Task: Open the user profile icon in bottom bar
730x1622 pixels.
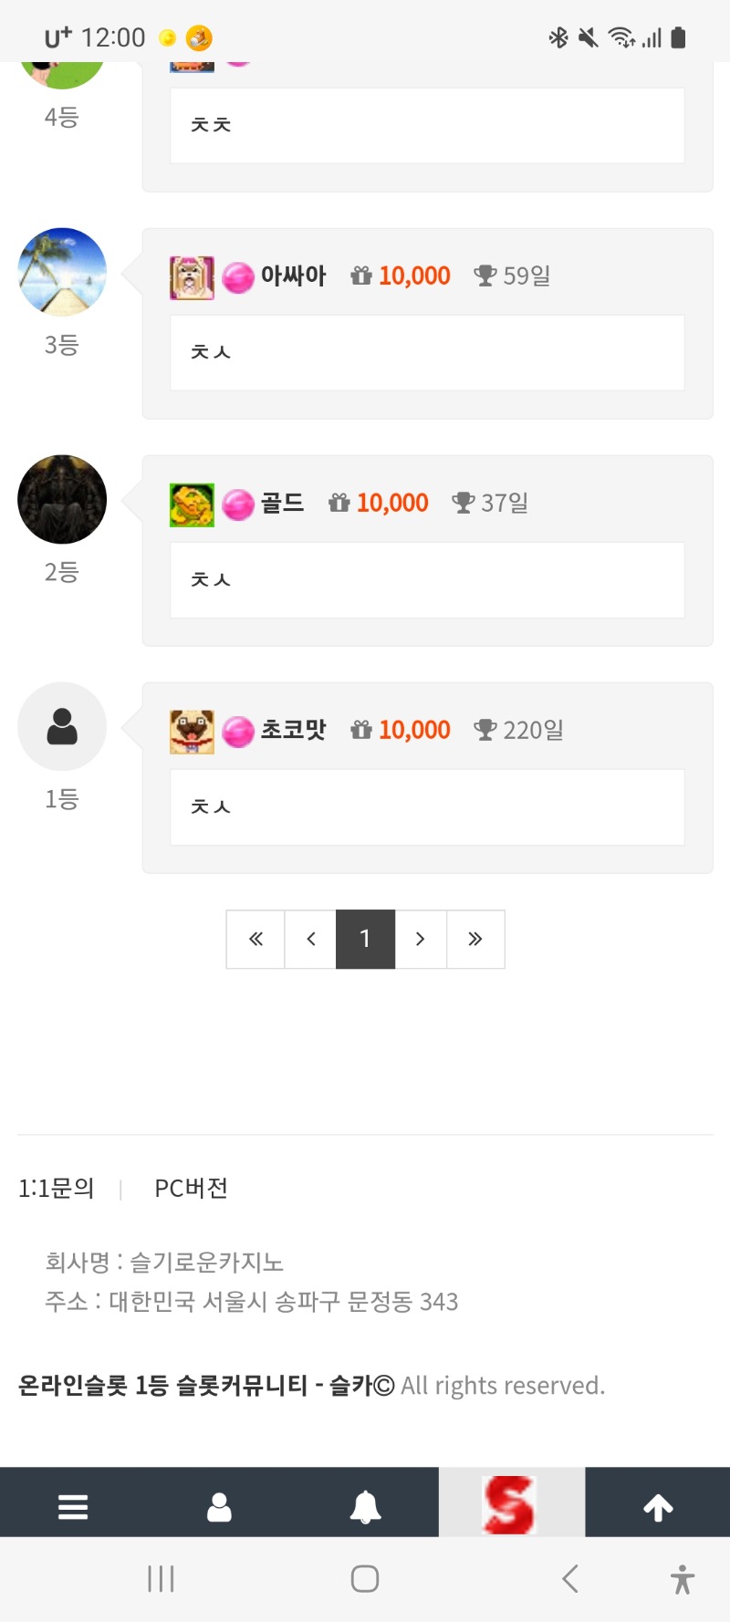Action: 219,1506
